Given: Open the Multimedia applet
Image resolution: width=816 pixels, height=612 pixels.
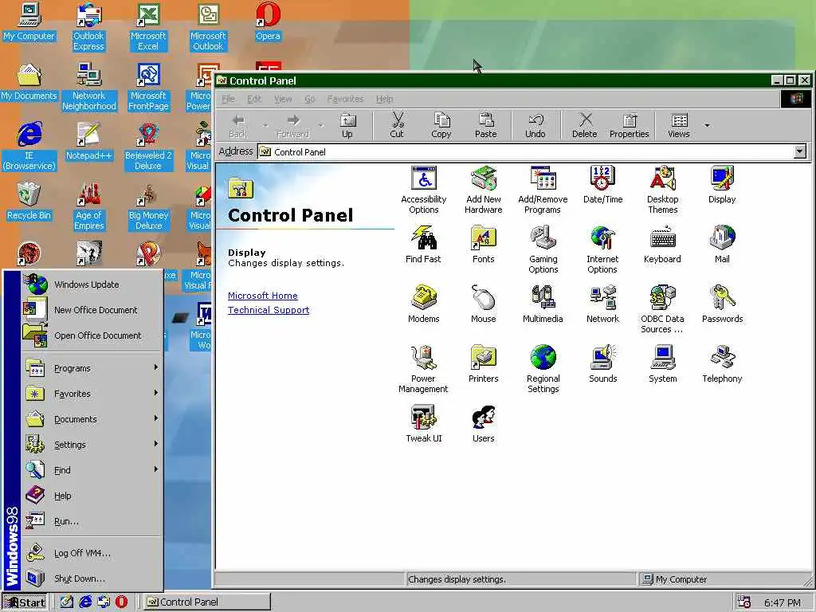Looking at the screenshot, I should 543,304.
